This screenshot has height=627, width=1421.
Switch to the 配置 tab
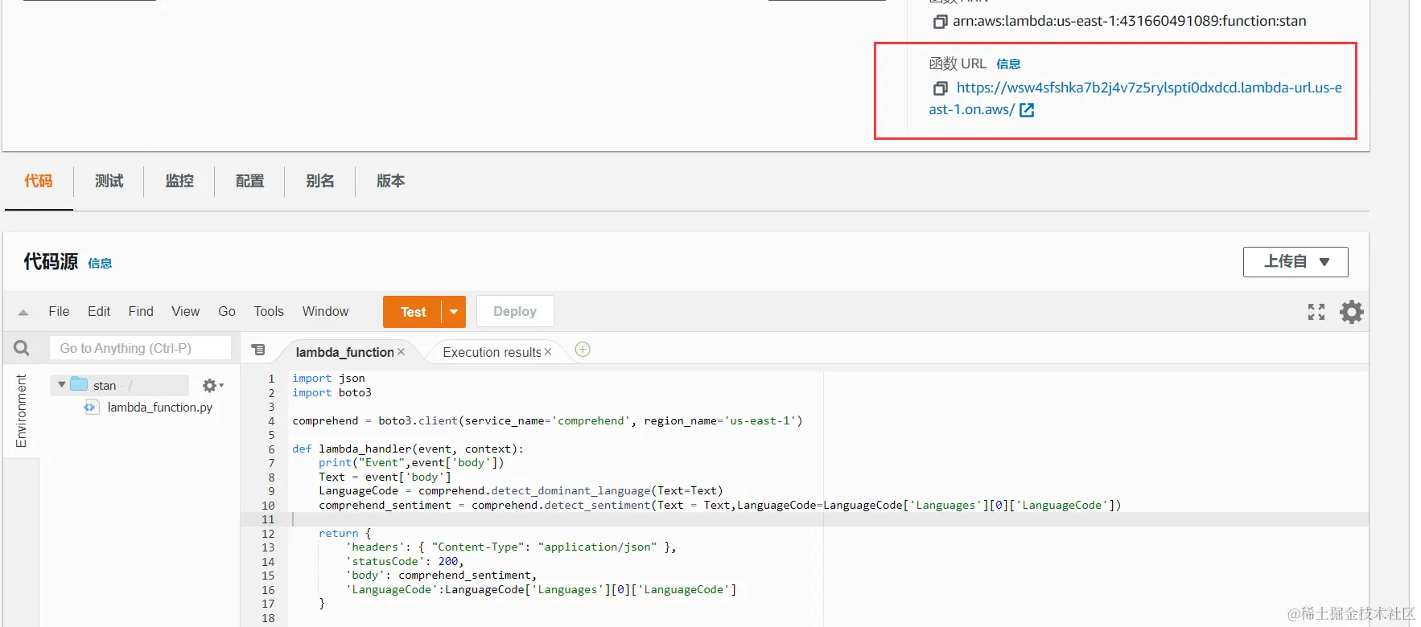click(249, 181)
